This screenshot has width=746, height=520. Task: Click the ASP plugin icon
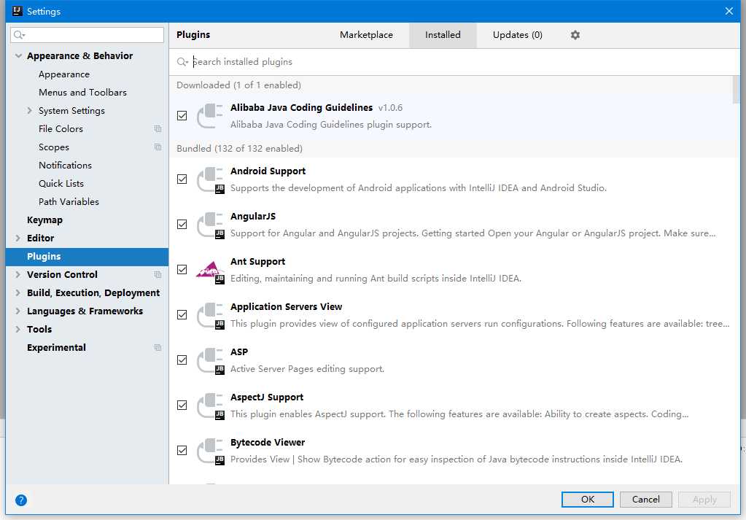coord(210,360)
